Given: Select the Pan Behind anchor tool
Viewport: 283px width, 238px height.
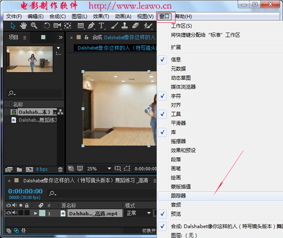Looking at the screenshot, I should (67, 25).
